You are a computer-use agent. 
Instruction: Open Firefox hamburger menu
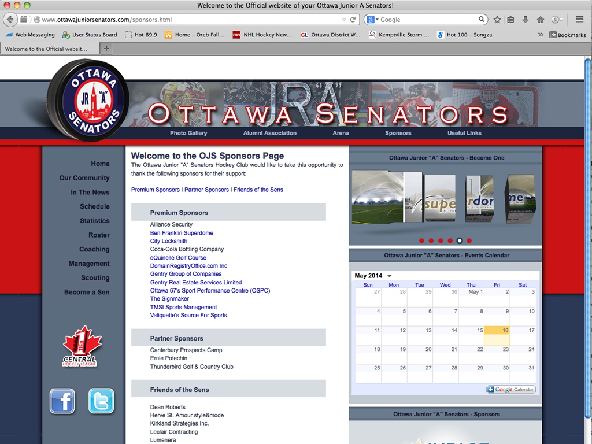(x=579, y=20)
